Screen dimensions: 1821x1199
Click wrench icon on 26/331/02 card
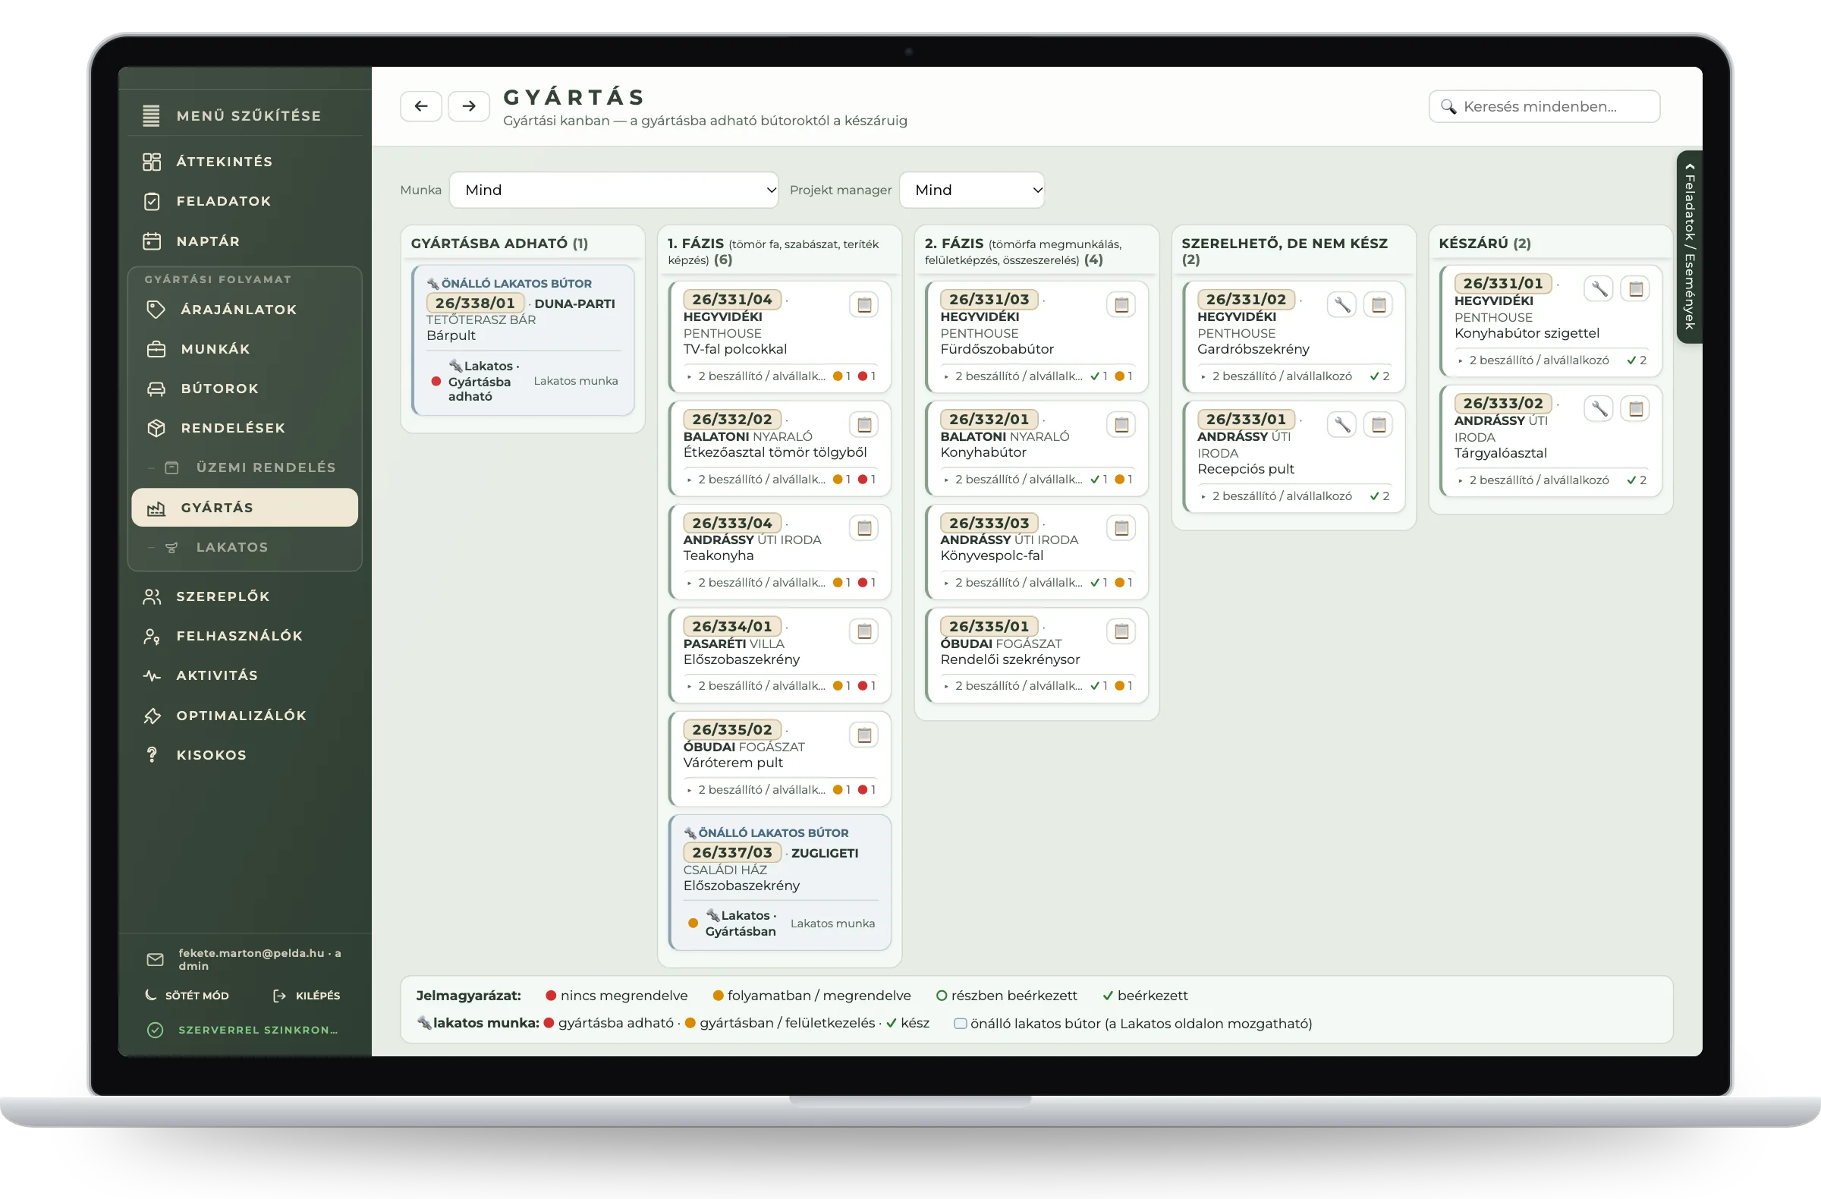[1342, 304]
